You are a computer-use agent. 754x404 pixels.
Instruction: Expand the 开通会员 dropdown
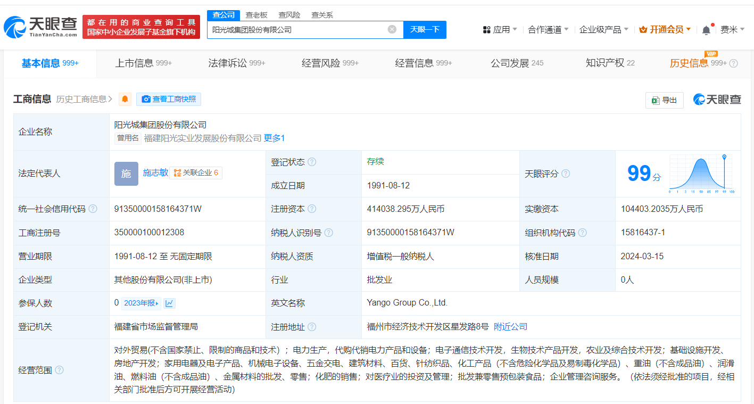[x=665, y=29]
